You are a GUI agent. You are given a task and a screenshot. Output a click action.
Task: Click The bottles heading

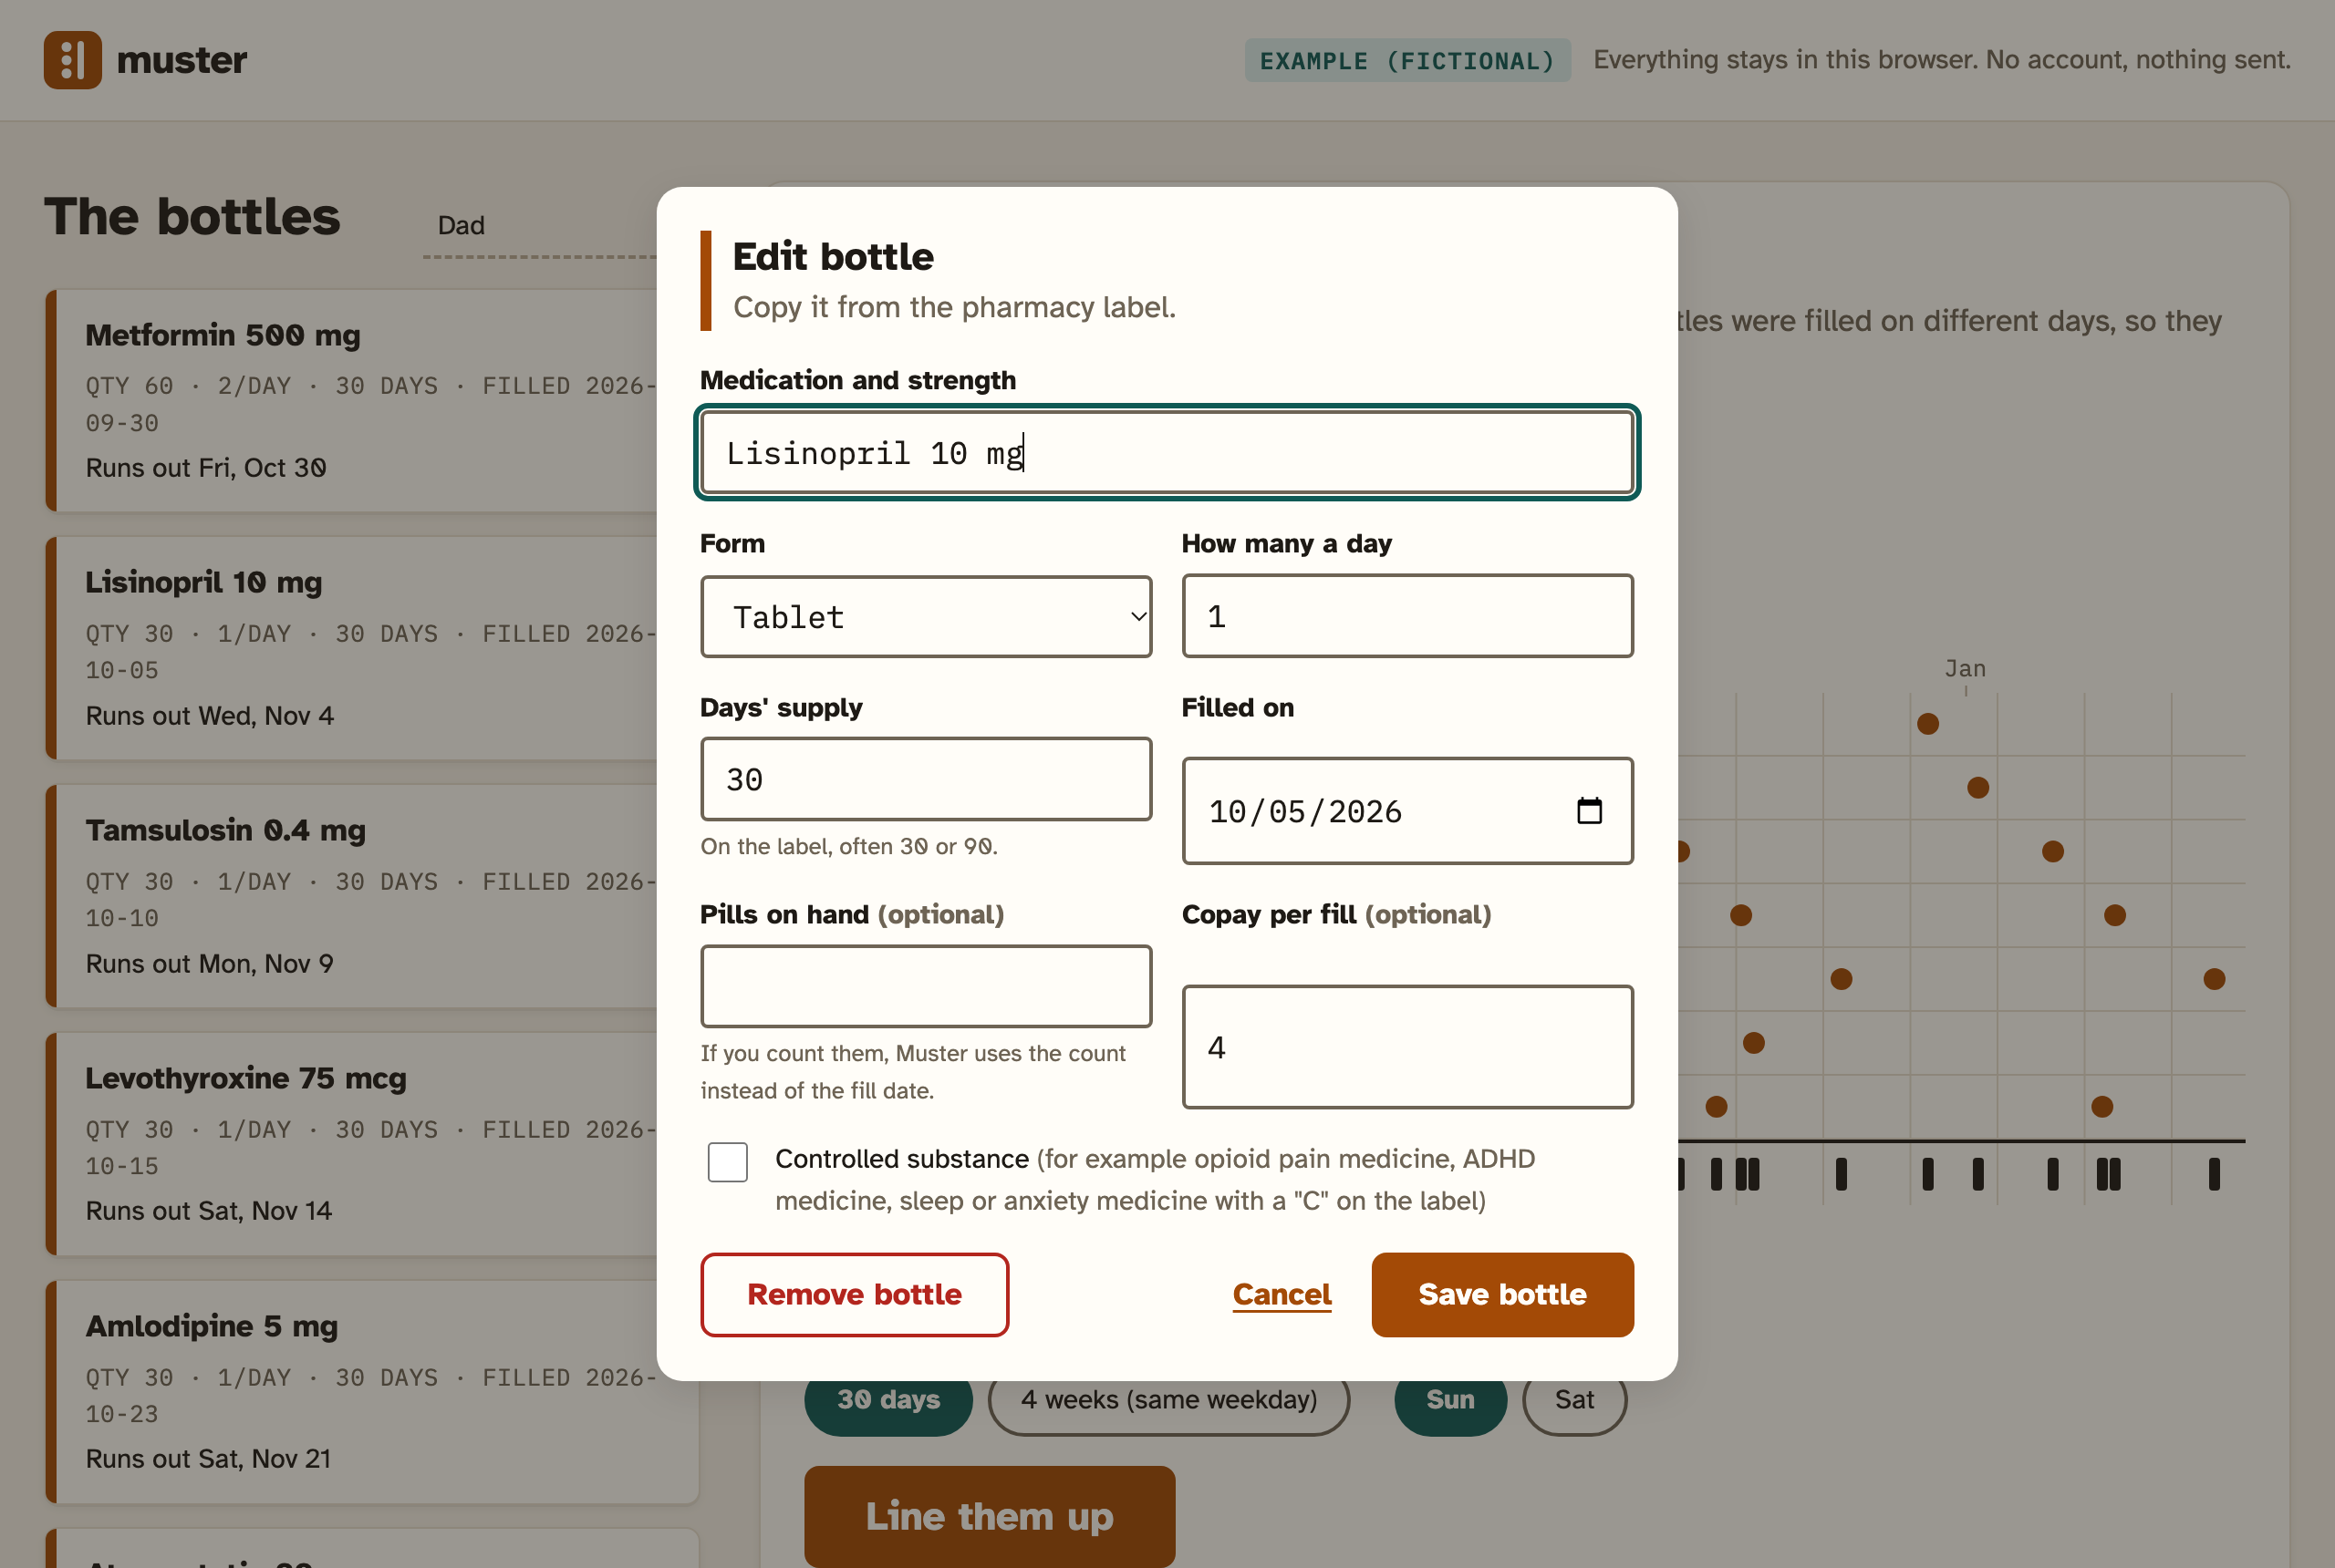click(192, 216)
